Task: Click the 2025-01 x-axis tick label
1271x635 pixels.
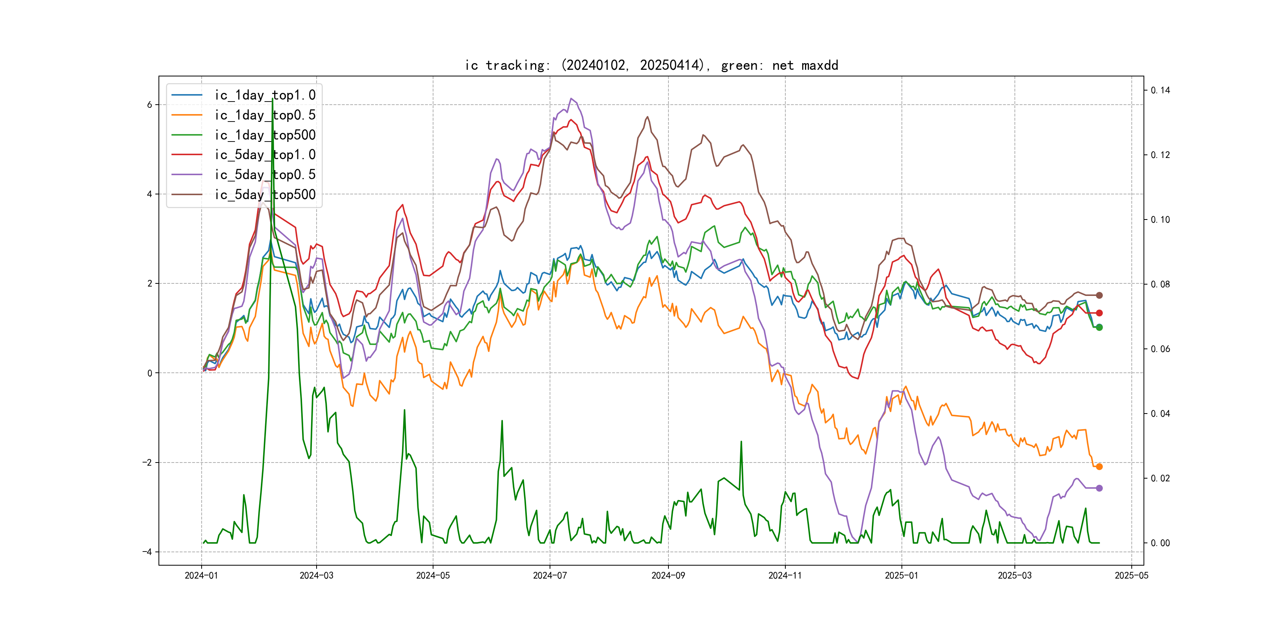Action: point(901,575)
